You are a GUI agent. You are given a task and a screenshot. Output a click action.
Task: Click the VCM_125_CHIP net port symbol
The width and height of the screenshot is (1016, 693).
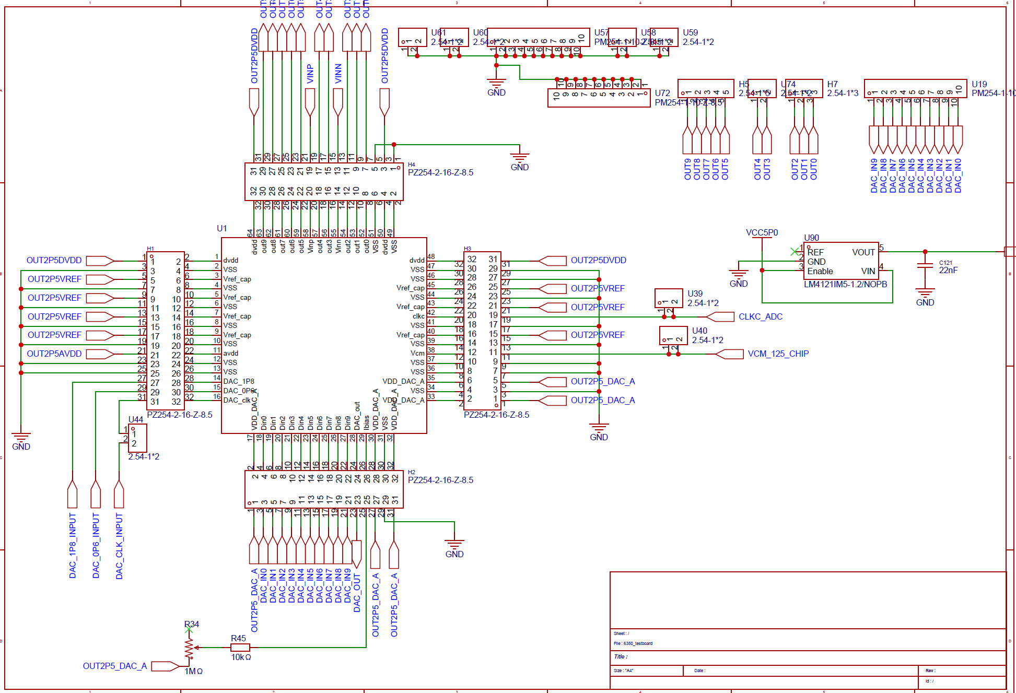(x=729, y=354)
